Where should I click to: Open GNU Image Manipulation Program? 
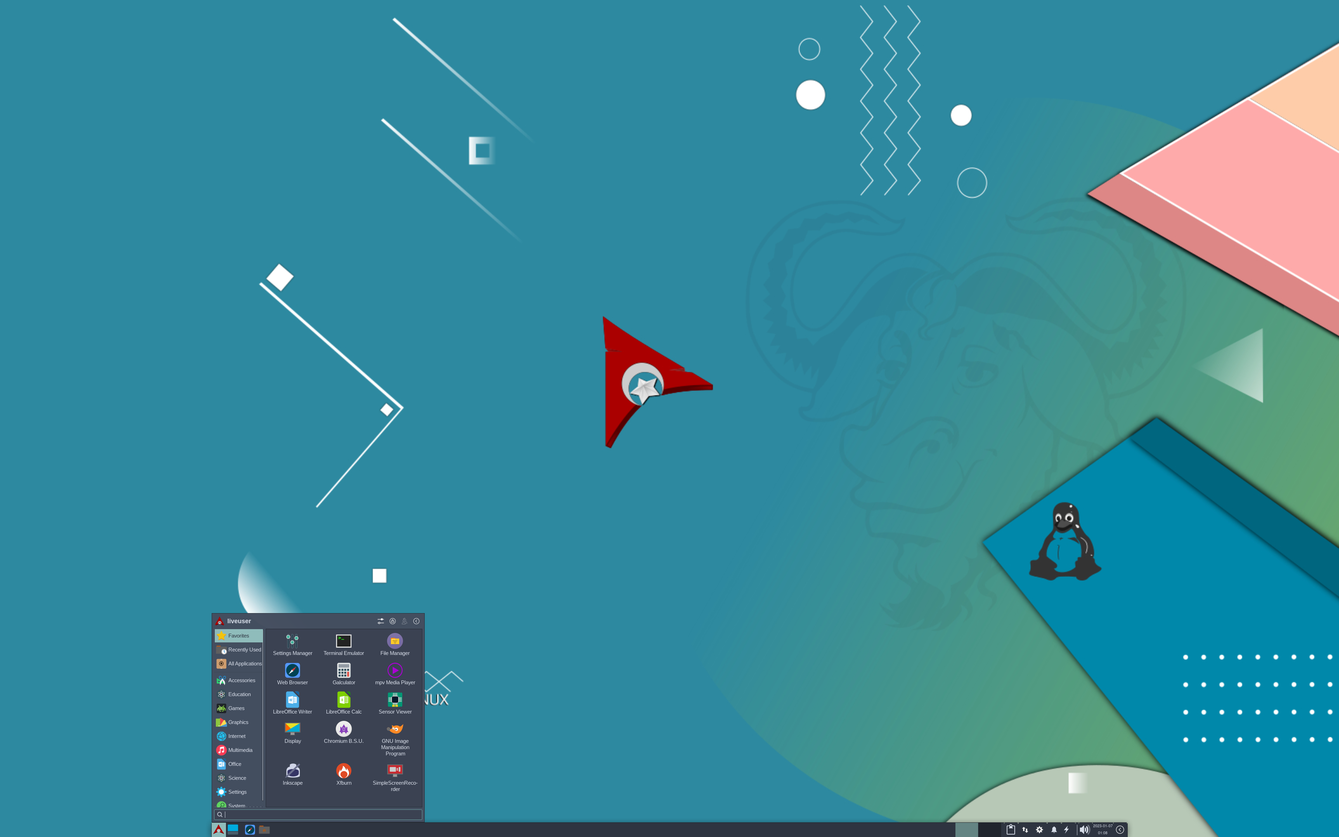tap(395, 739)
